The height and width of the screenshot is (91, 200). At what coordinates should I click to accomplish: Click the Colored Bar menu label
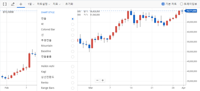[x=48, y=29]
